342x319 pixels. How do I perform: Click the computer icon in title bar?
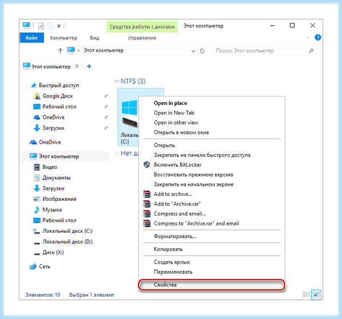pyautogui.click(x=26, y=26)
